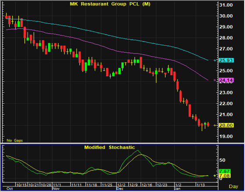Screen dimensions: 245x192
Task: Click the MK Restaurant Group PCL chart title
Action: [110, 4]
